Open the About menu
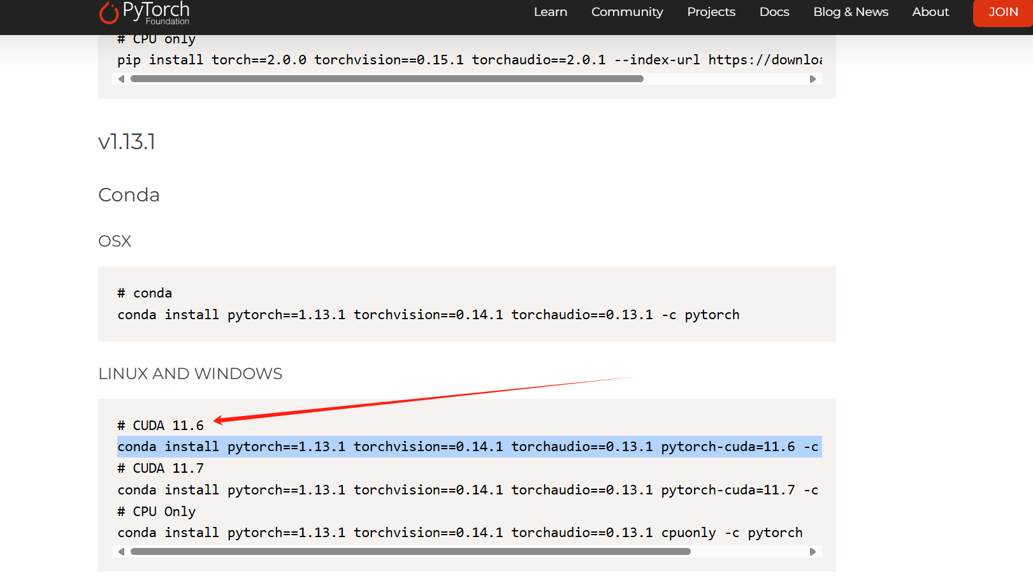Screen dimensions: 1033x576 click(930, 12)
